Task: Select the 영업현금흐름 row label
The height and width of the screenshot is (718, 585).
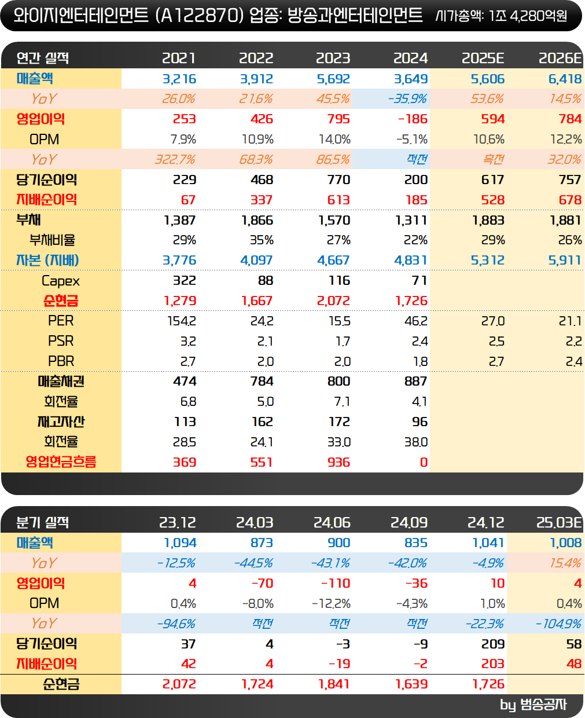Action: point(61,462)
